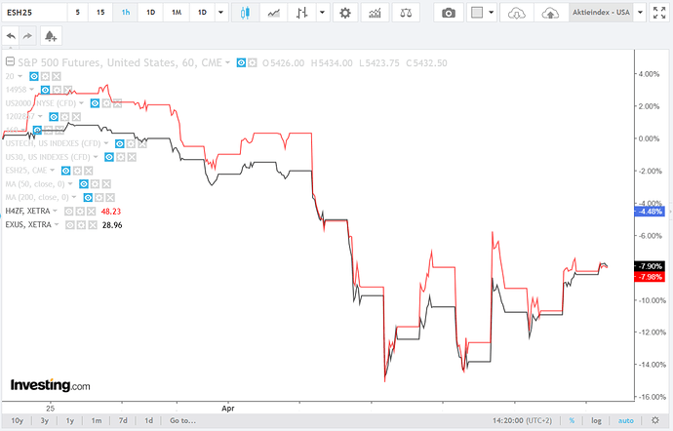673x431 pixels.
Task: Select the 5 minute interval
Action: click(x=78, y=13)
